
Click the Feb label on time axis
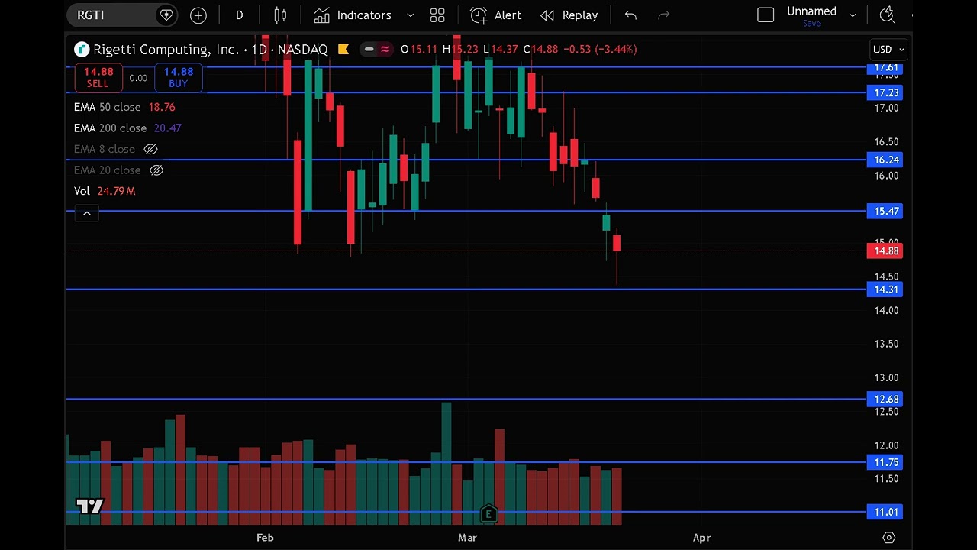[x=265, y=538]
